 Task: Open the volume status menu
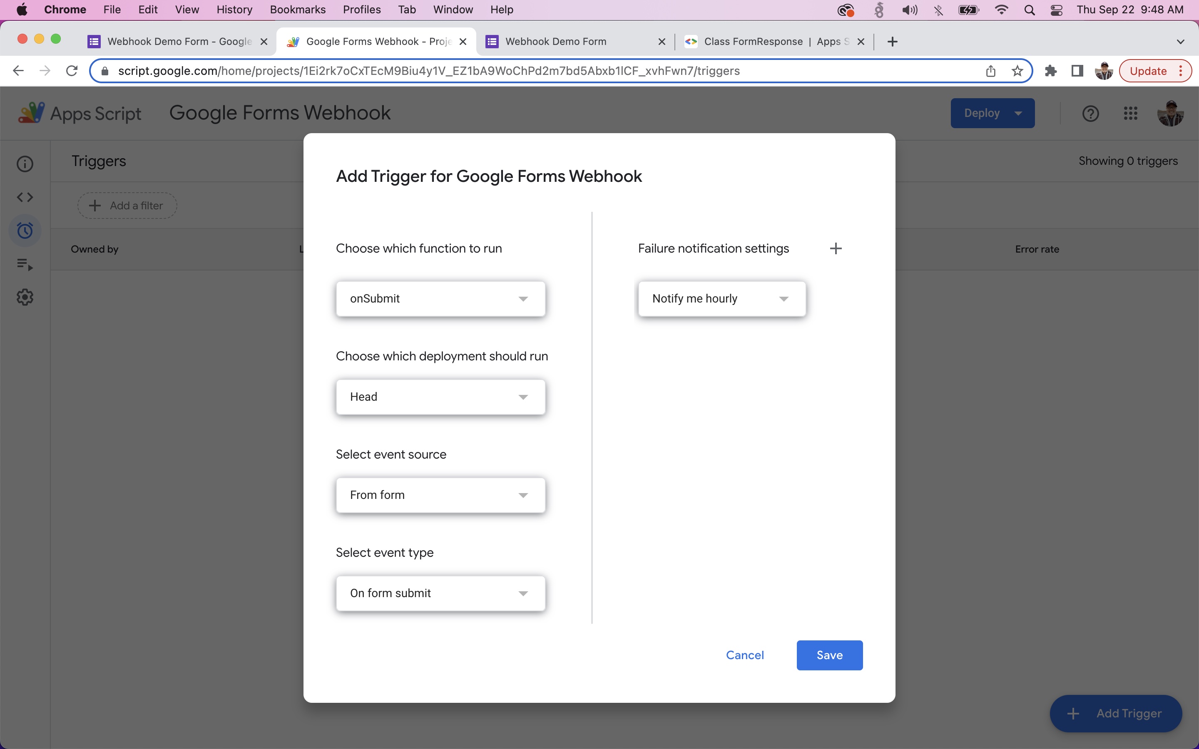click(910, 10)
